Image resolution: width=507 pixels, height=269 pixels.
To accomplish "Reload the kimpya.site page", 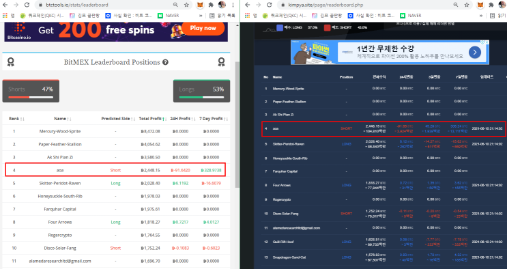I will coord(270,5).
